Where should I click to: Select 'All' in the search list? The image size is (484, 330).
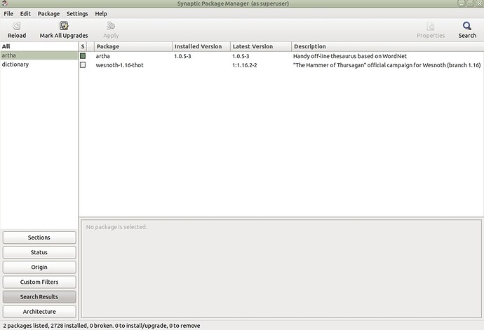[39, 46]
